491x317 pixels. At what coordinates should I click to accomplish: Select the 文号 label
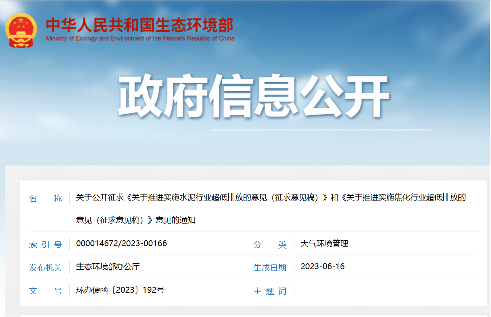[x=46, y=291]
